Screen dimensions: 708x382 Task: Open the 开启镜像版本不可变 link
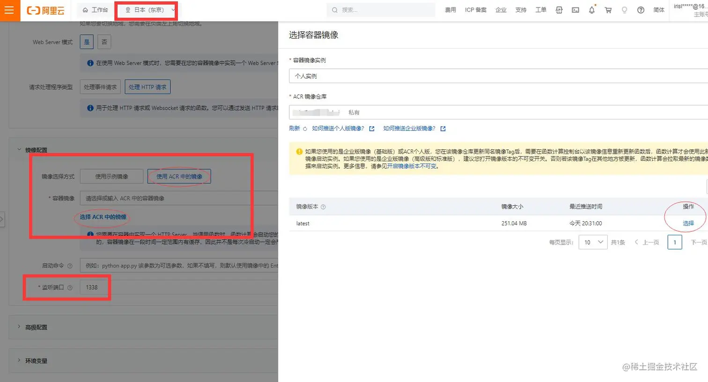tap(413, 166)
